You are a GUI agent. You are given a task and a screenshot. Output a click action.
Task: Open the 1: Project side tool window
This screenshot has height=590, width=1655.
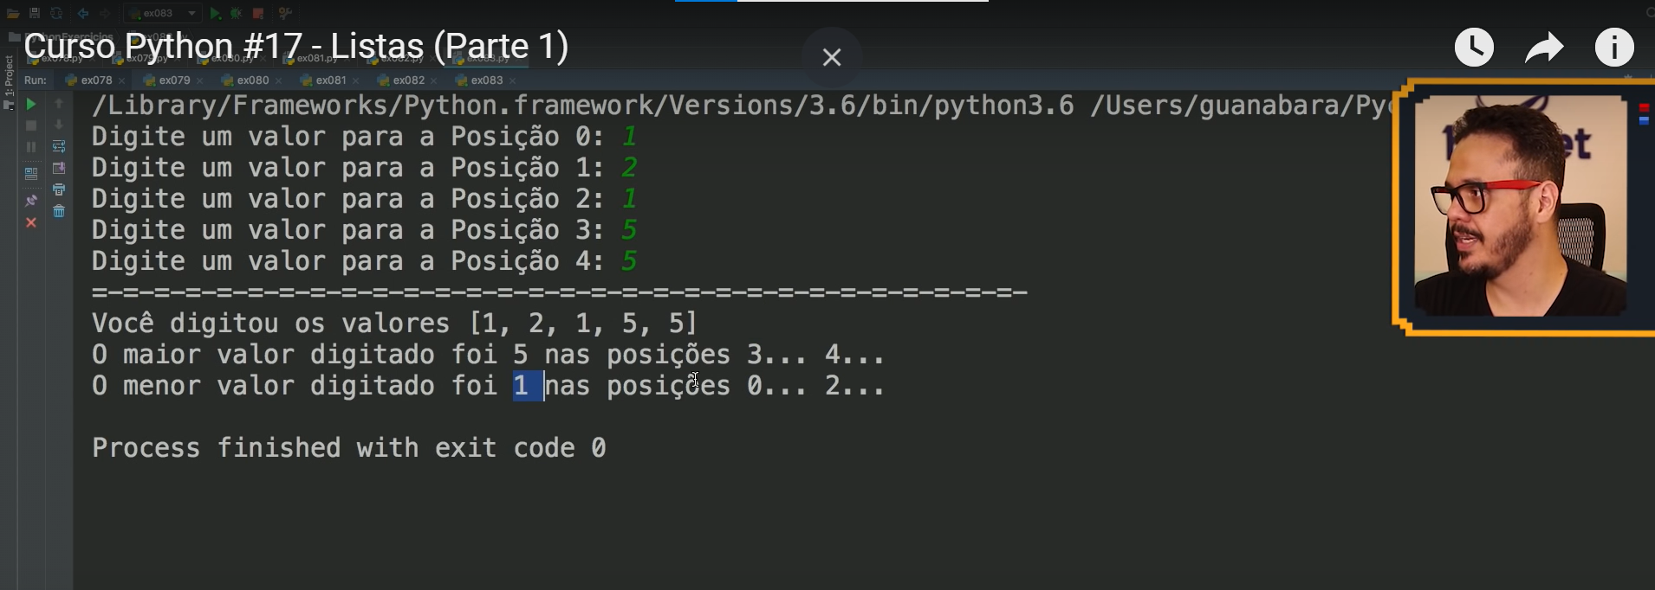click(x=9, y=78)
